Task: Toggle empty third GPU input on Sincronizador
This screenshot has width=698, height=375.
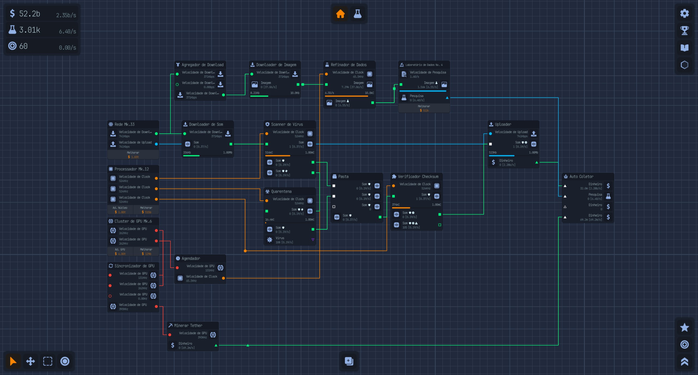Action: tap(110, 296)
